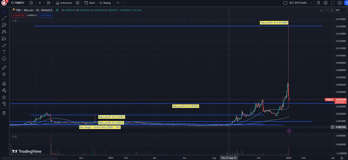The width and height of the screenshot is (348, 160).
Task: Select Take profit lvl 3 @3421 label
Action: [x=186, y=106]
